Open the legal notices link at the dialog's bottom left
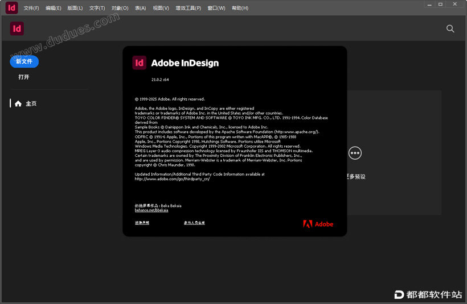 tap(142, 223)
